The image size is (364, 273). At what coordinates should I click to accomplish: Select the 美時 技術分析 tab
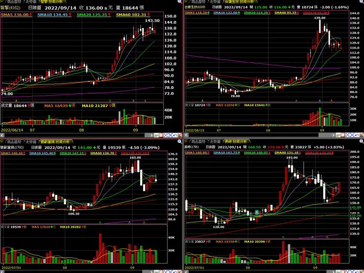click(x=236, y=141)
